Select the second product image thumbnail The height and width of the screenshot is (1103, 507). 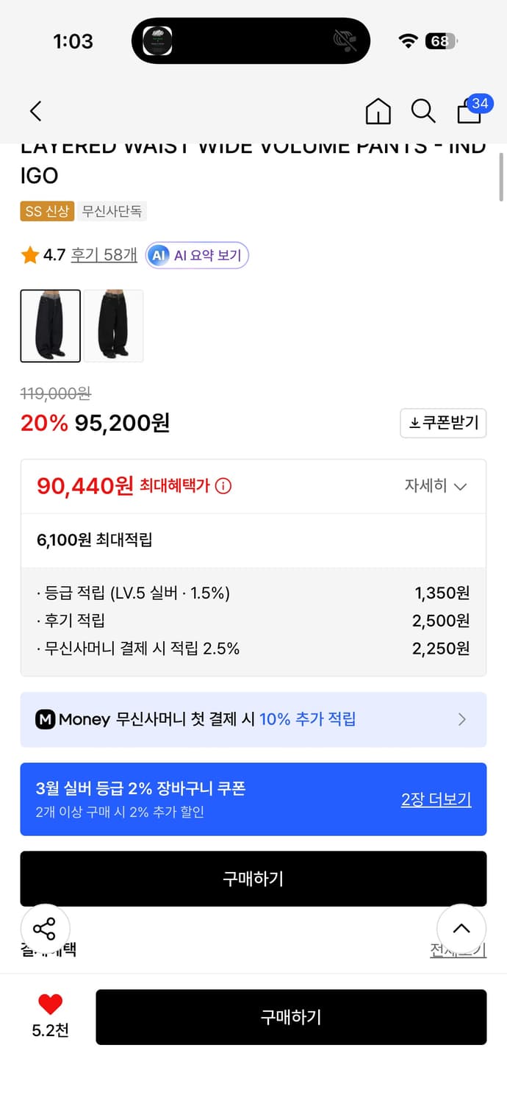pyautogui.click(x=114, y=326)
